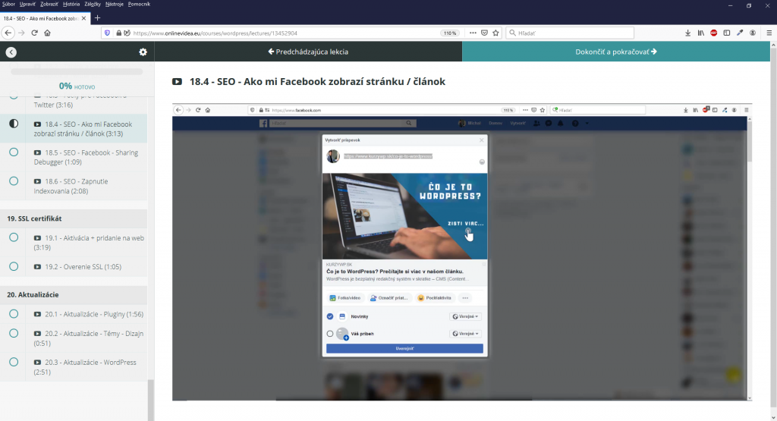Uncheck Novinky checkbox in post dialog
777x421 pixels.
tap(330, 316)
